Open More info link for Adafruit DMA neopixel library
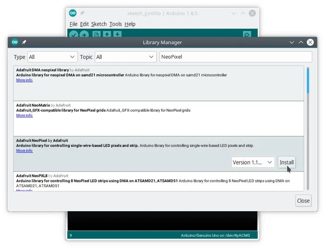The width and height of the screenshot is (325, 248). coord(24,80)
